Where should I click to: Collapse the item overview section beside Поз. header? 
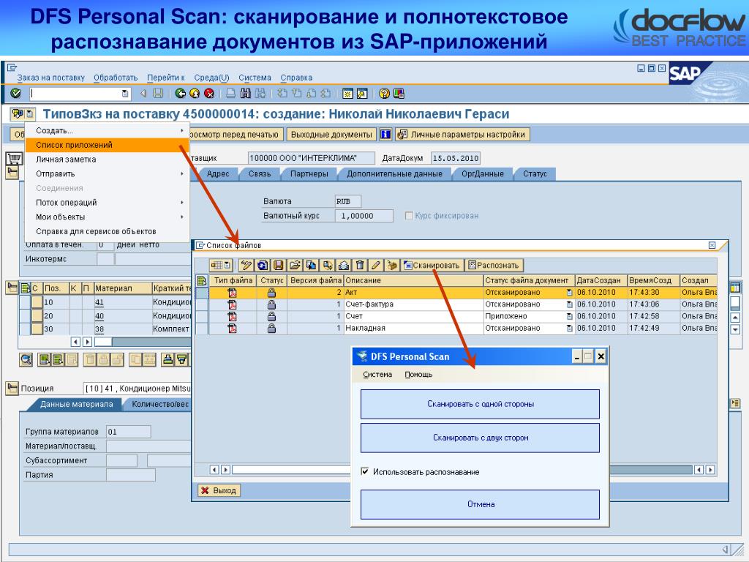tap(12, 287)
